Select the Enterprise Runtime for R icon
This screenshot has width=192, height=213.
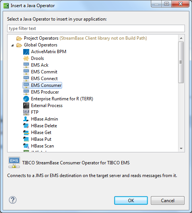tap(26, 99)
